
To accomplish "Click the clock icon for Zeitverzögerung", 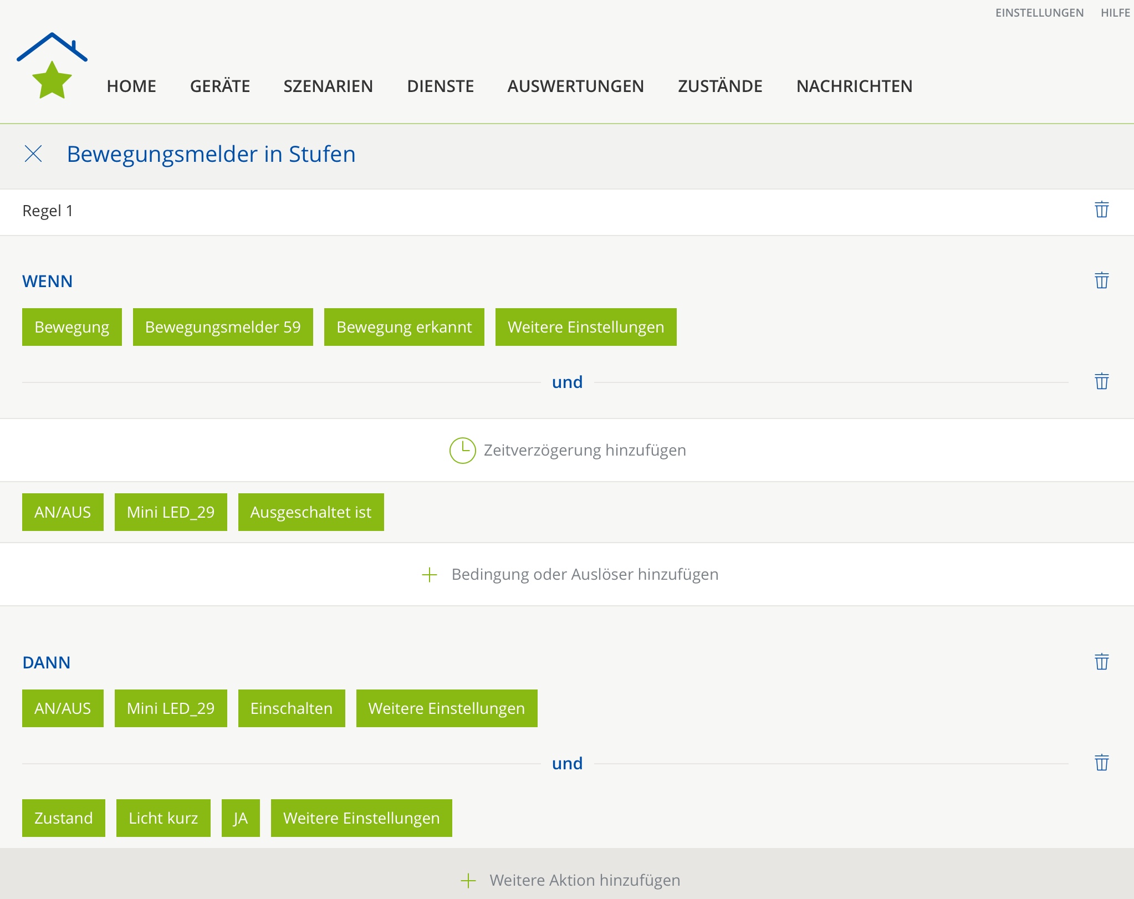I will click(x=462, y=450).
